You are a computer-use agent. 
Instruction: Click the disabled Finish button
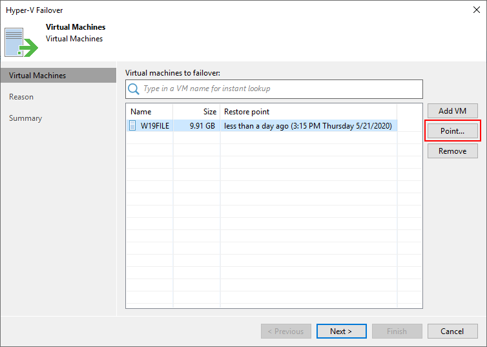397,331
